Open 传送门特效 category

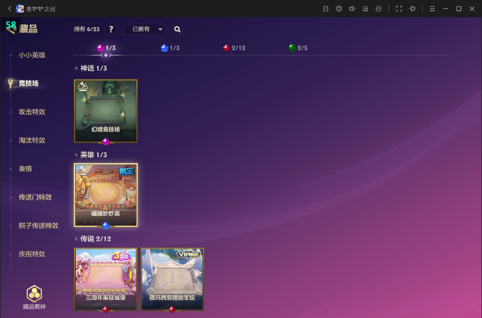click(36, 197)
